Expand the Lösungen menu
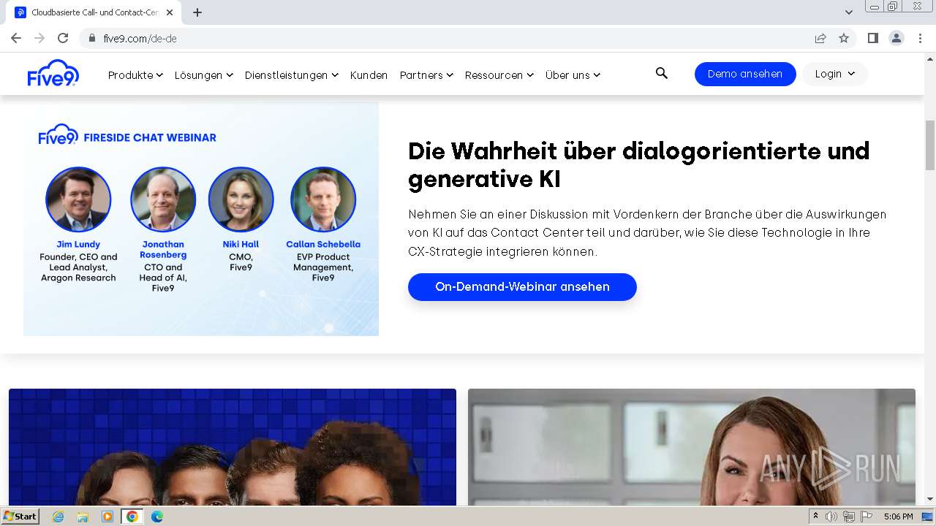This screenshot has height=526, width=936. coord(203,75)
